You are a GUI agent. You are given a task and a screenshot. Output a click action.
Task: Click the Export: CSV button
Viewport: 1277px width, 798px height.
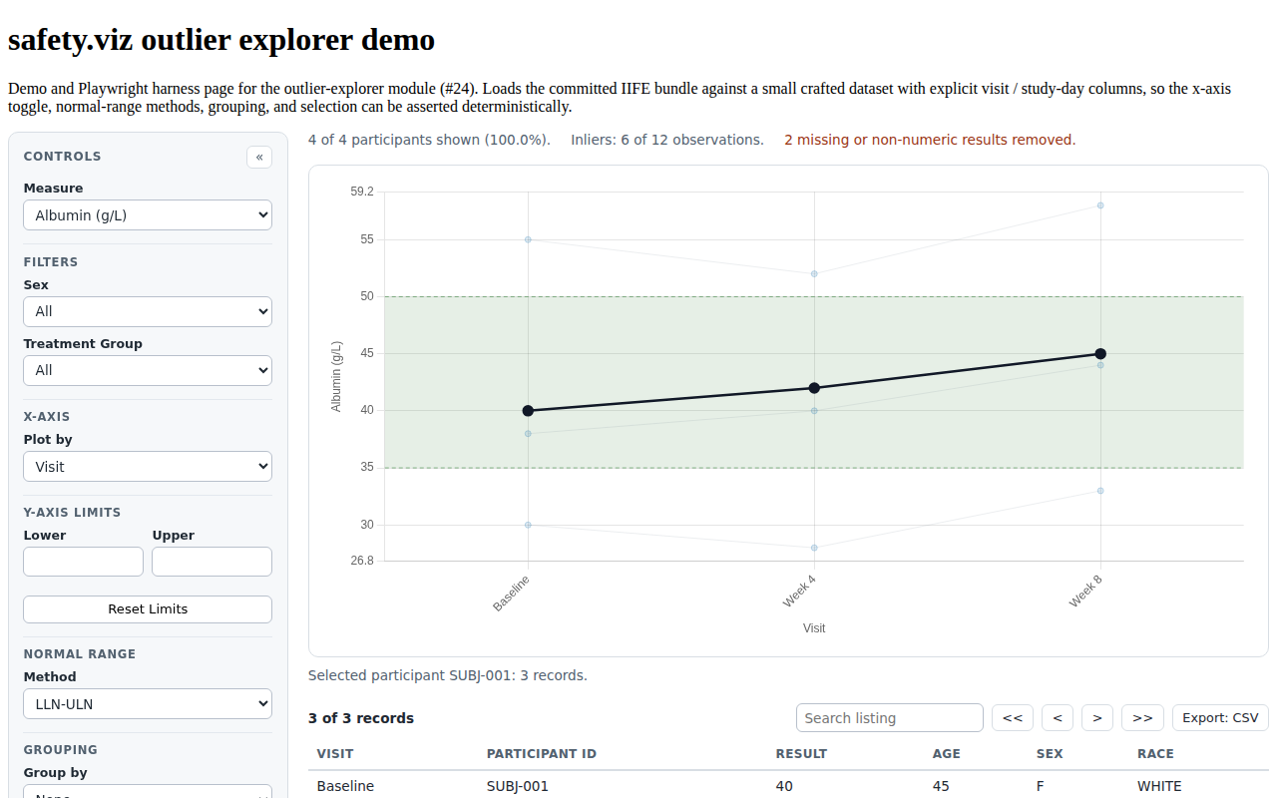(1220, 717)
